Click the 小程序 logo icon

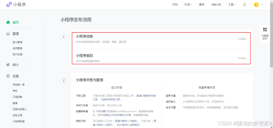coord(9,5)
